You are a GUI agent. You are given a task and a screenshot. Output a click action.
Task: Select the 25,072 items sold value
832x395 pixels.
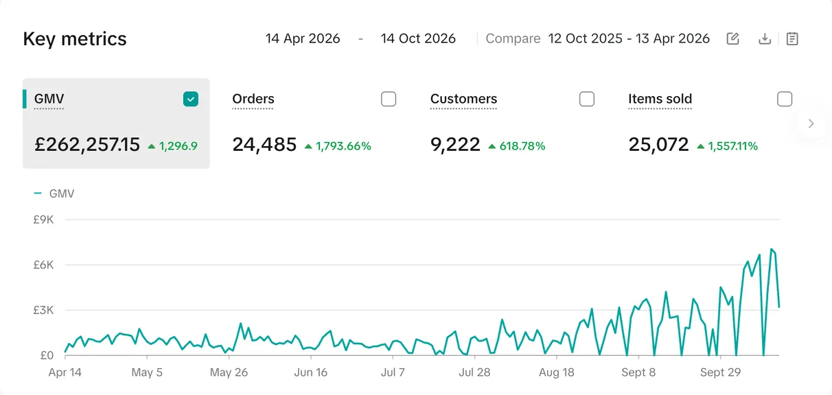pyautogui.click(x=658, y=145)
